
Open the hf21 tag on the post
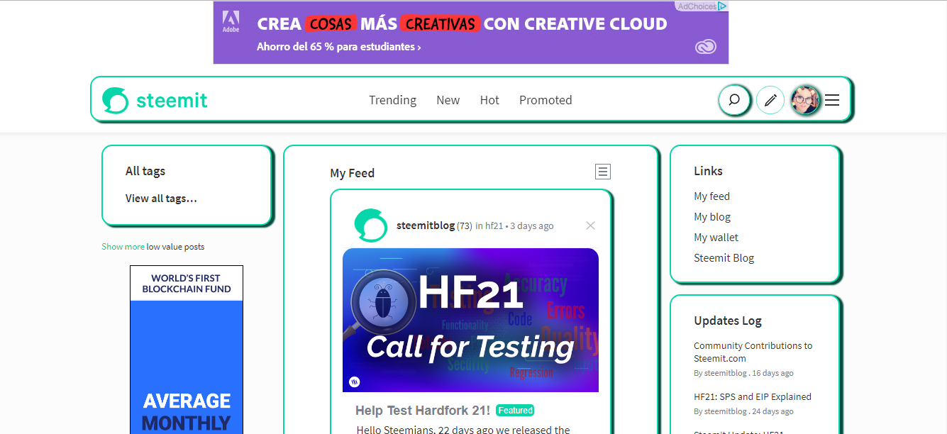[494, 226]
